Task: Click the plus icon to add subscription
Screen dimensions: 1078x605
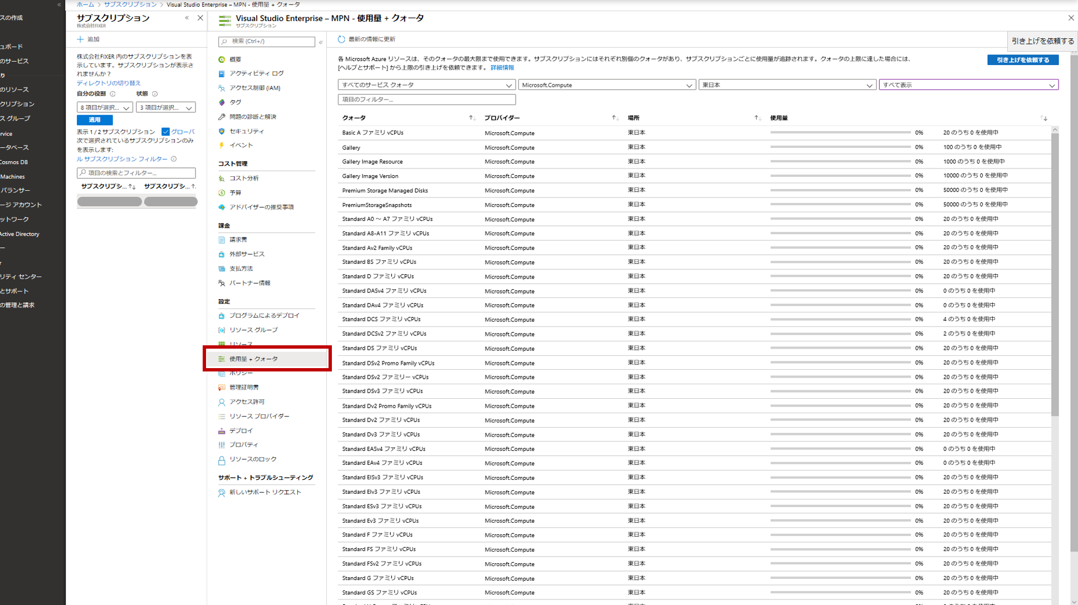Action: 80,39
